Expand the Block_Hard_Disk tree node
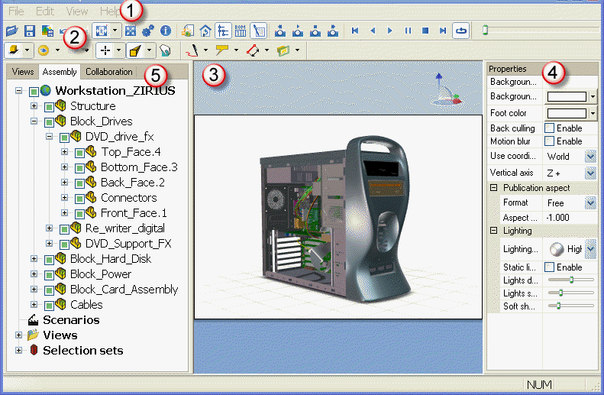The image size is (604, 395). (x=34, y=259)
